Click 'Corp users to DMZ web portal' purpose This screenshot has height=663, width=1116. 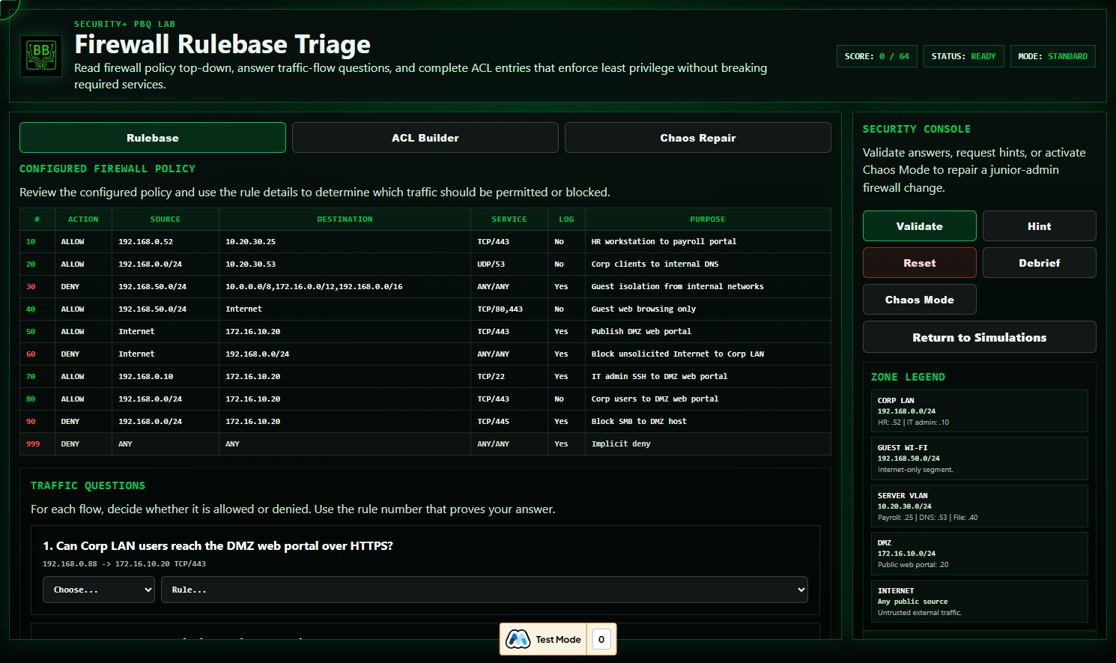pyautogui.click(x=655, y=399)
